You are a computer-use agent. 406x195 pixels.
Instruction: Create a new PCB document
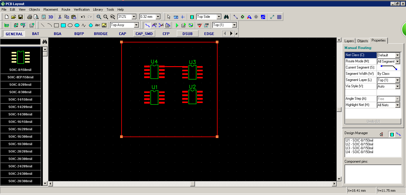click(x=7, y=17)
